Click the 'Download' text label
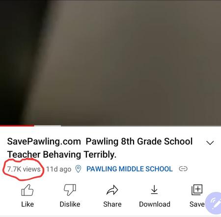This screenshot has width=221, height=217. (x=155, y=204)
